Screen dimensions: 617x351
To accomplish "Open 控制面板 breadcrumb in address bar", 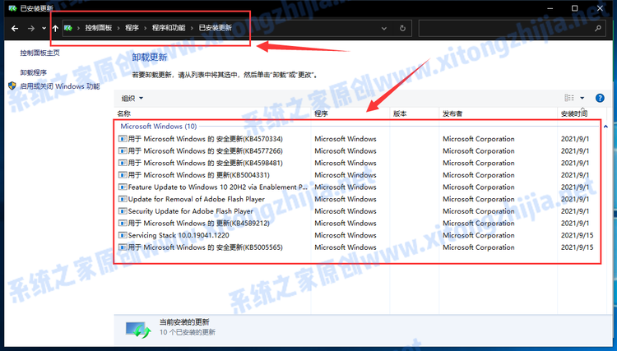I will [x=99, y=28].
